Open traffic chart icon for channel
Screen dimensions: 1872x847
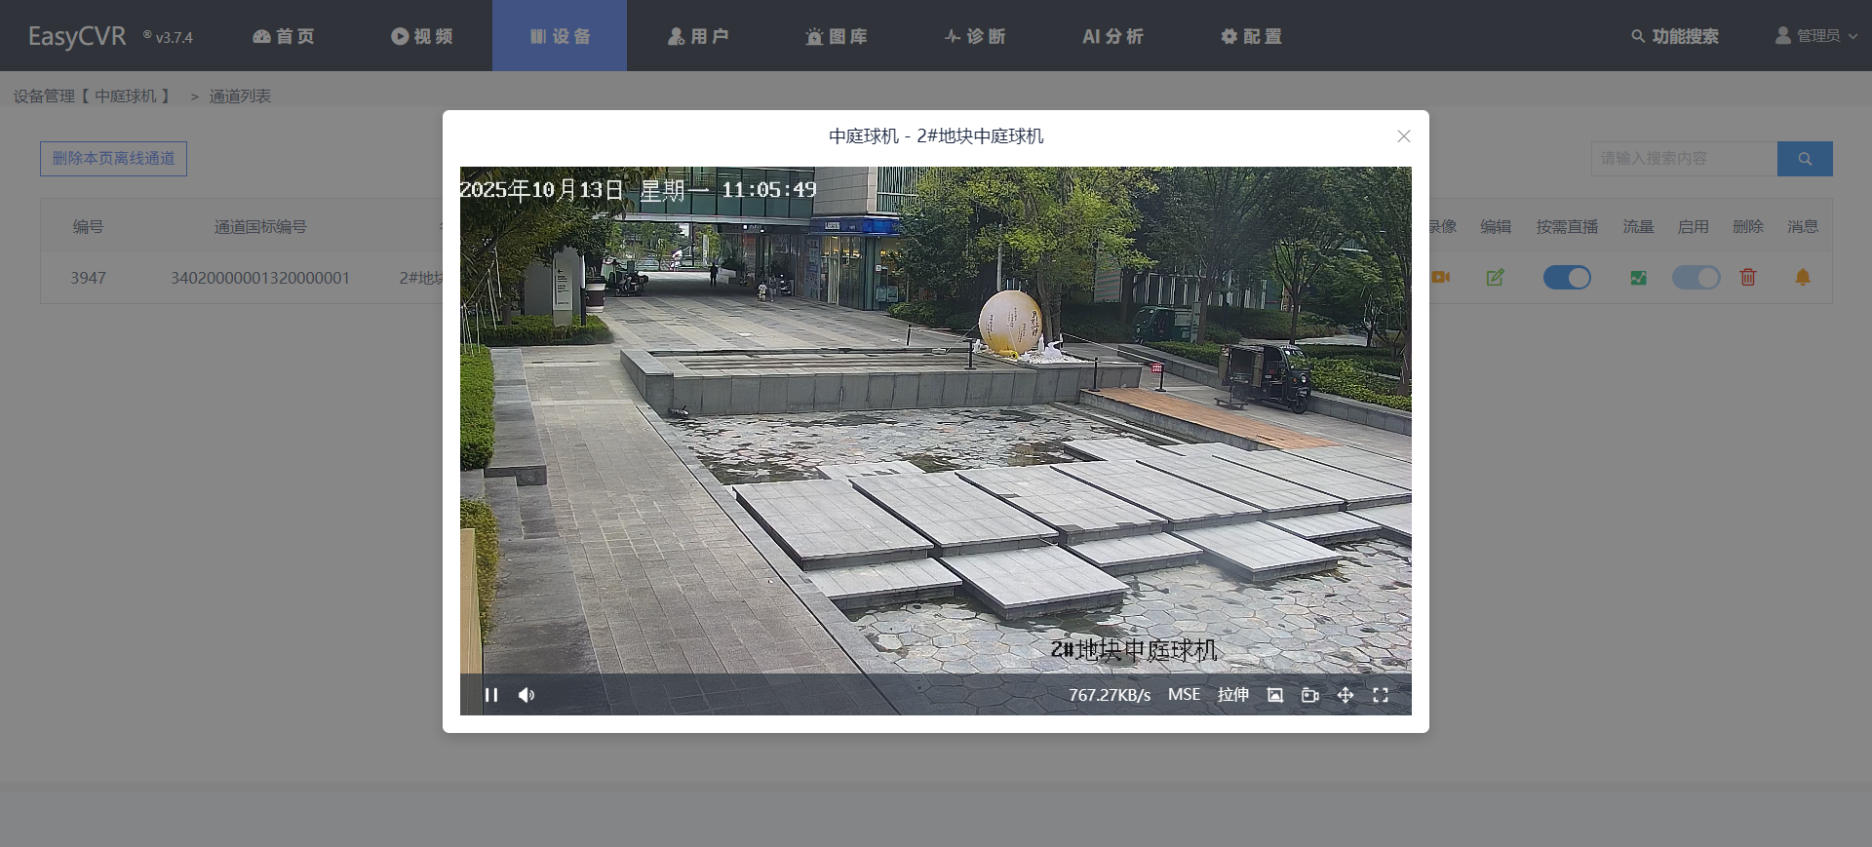point(1638,278)
